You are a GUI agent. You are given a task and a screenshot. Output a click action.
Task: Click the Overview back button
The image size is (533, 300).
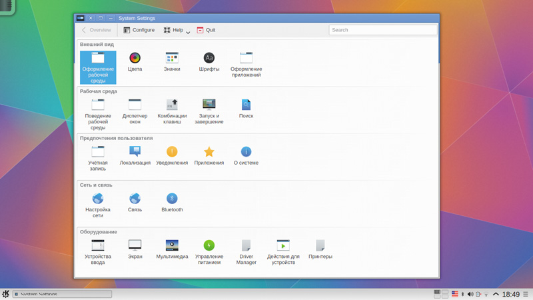point(97,30)
